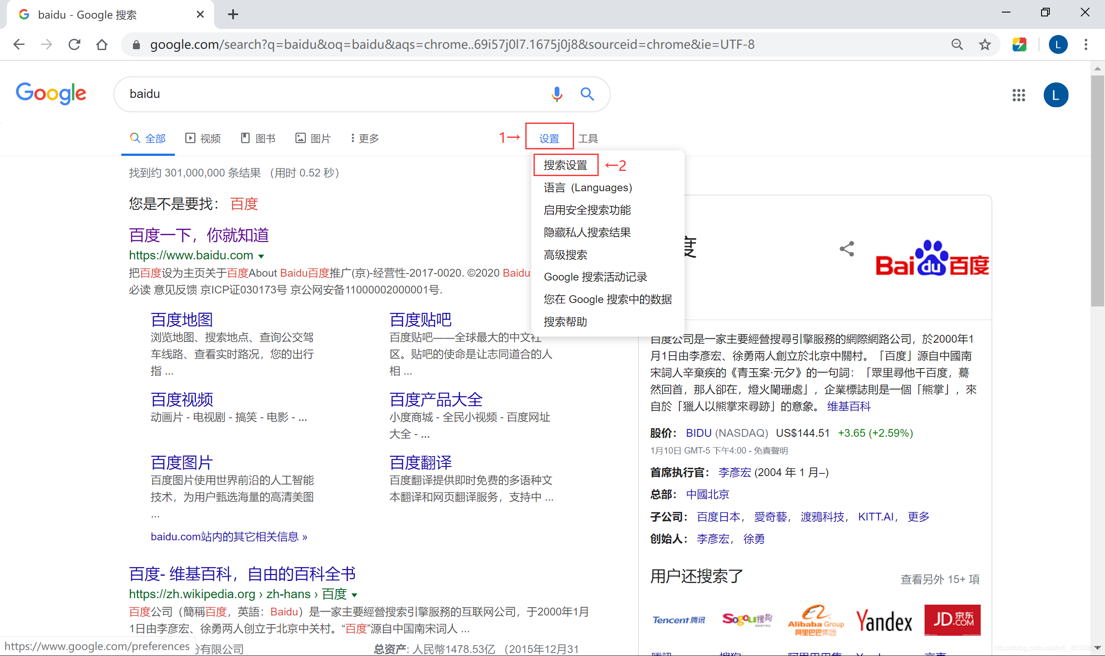Start voice search with microphone
1105x656 pixels.
[556, 94]
